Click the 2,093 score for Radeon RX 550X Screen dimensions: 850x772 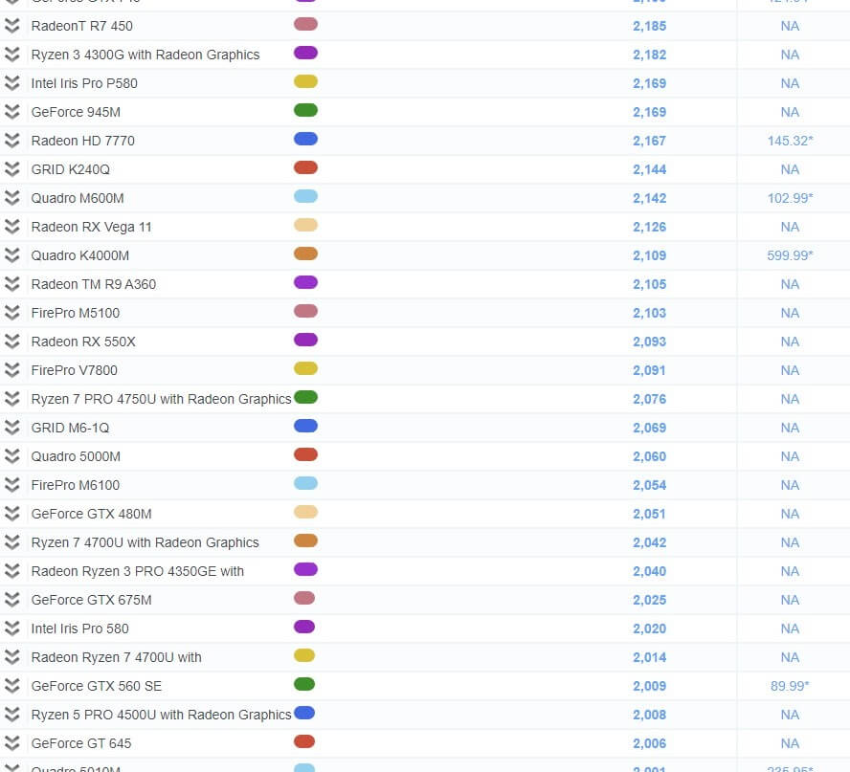tap(649, 342)
